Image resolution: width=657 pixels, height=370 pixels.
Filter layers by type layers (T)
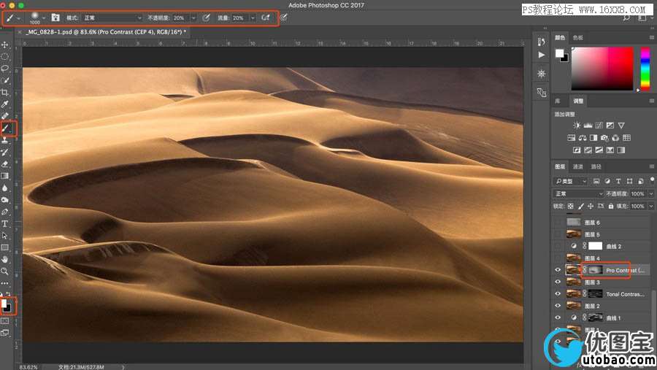point(618,181)
